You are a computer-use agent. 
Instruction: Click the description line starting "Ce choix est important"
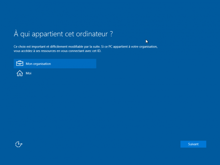pyautogui.click(x=86, y=47)
